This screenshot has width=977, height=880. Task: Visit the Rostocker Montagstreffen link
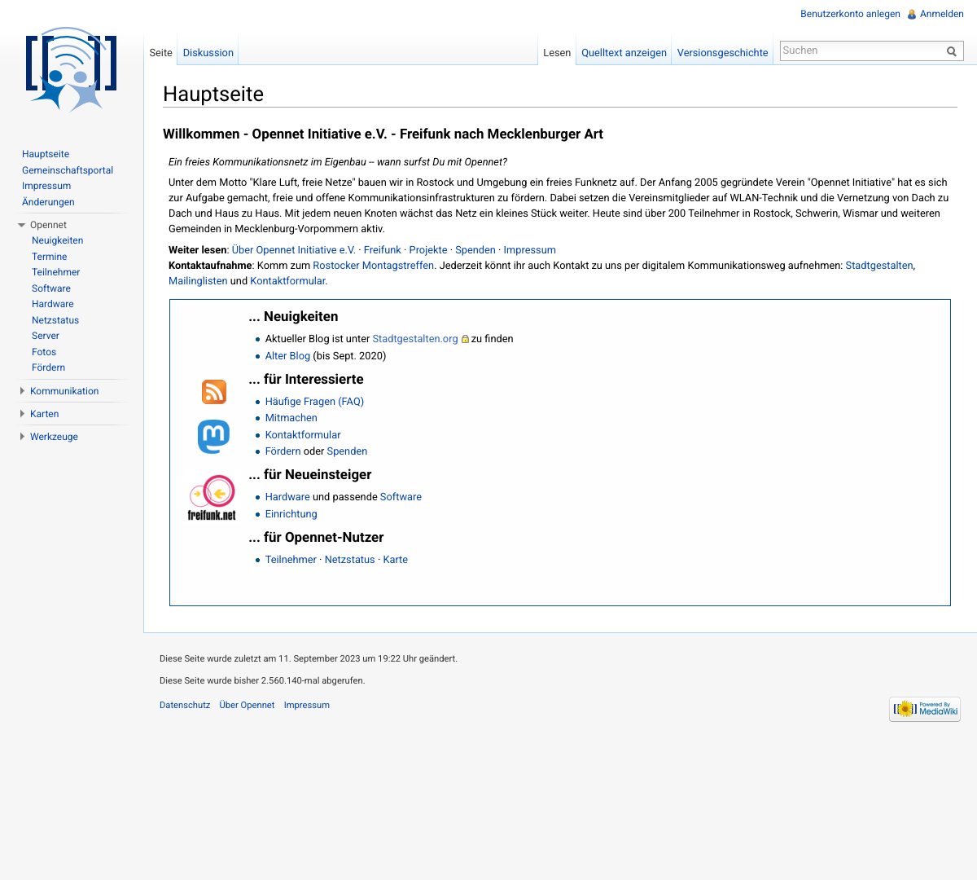(373, 266)
